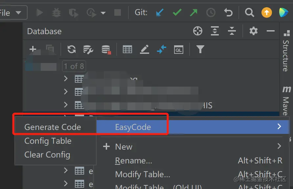
Task: Show Git history clock icon
Action: [x=211, y=13]
